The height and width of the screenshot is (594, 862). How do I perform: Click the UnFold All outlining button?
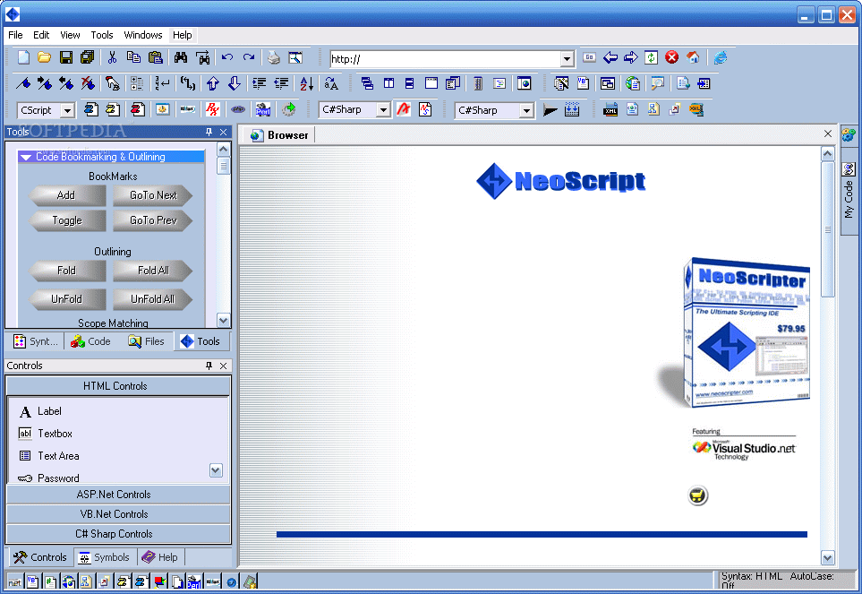pyautogui.click(x=153, y=299)
